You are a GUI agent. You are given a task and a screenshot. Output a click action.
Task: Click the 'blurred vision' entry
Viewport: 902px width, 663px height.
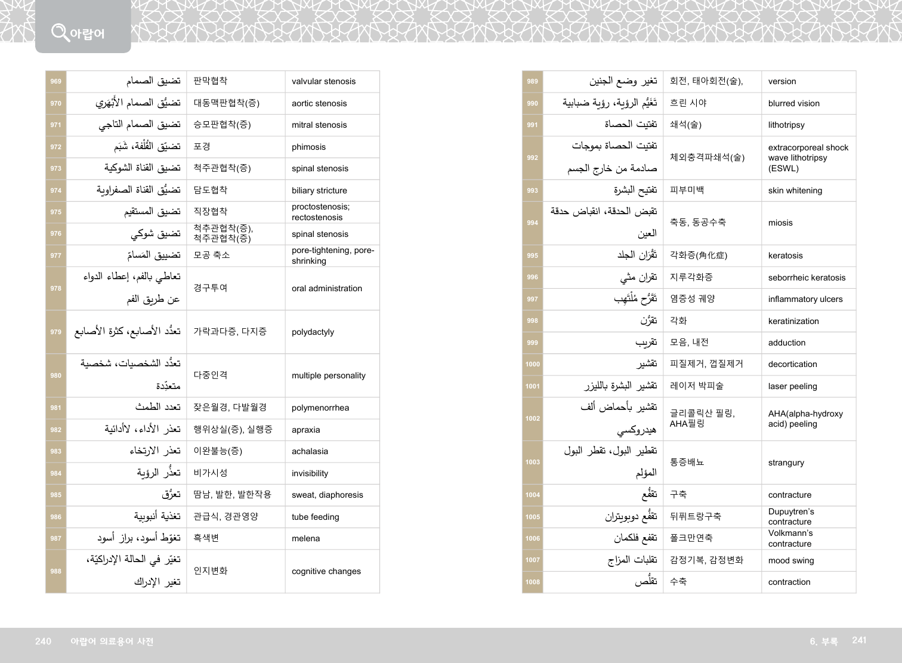click(x=793, y=103)
